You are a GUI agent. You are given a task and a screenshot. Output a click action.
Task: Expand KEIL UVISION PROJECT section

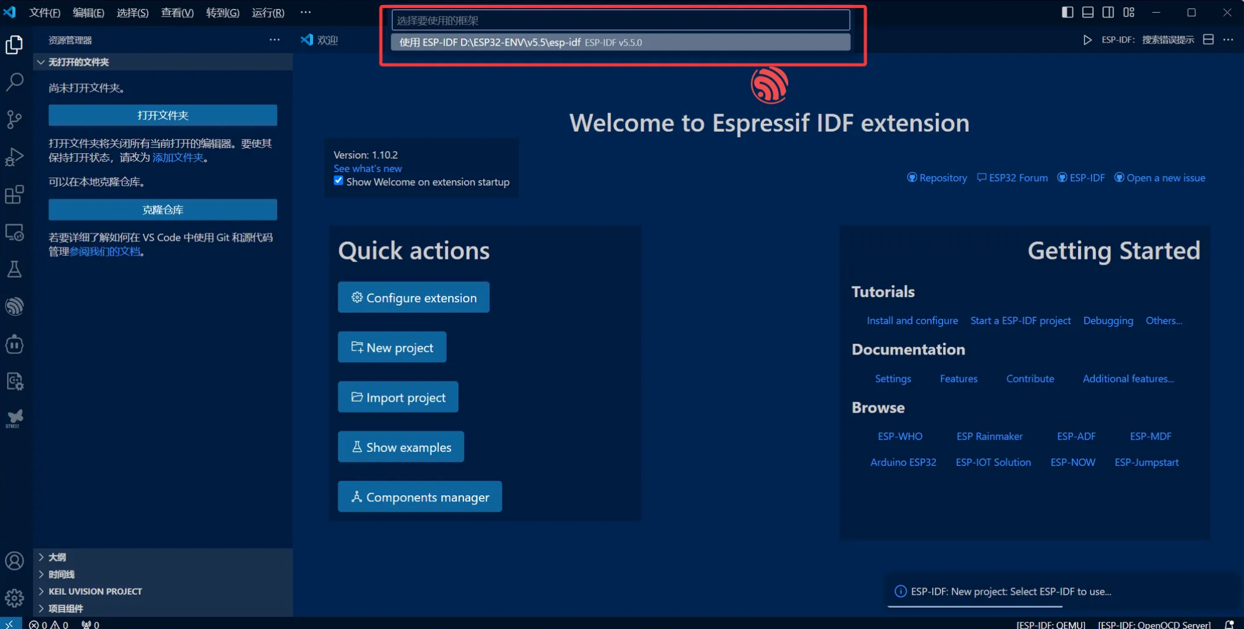[163, 591]
